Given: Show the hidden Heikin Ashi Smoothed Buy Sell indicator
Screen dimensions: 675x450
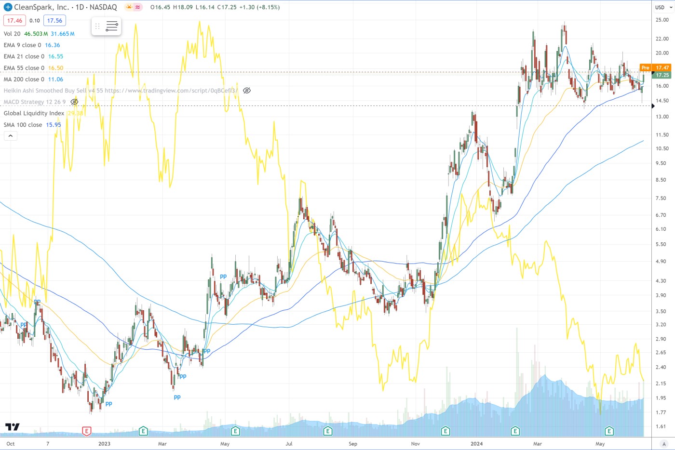Looking at the screenshot, I should (247, 91).
